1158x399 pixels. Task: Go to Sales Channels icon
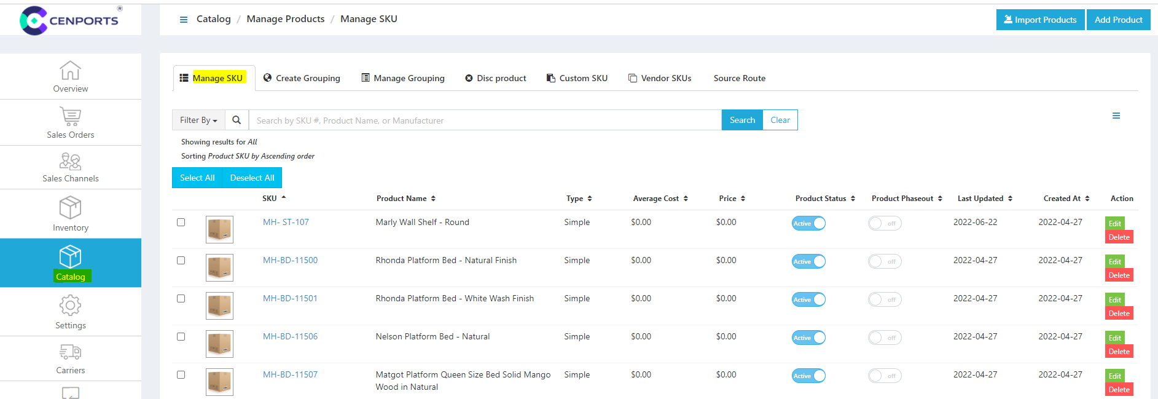70,161
